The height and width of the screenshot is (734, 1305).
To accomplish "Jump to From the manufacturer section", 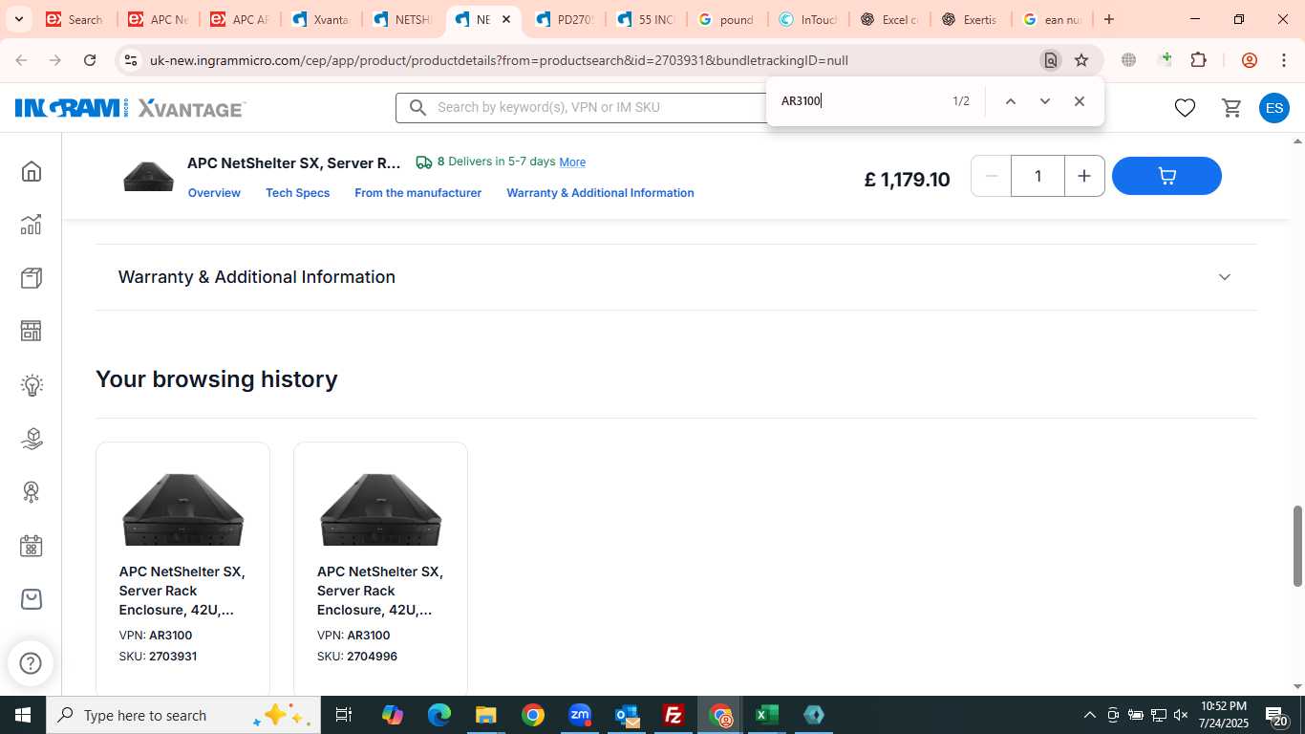I will [417, 193].
